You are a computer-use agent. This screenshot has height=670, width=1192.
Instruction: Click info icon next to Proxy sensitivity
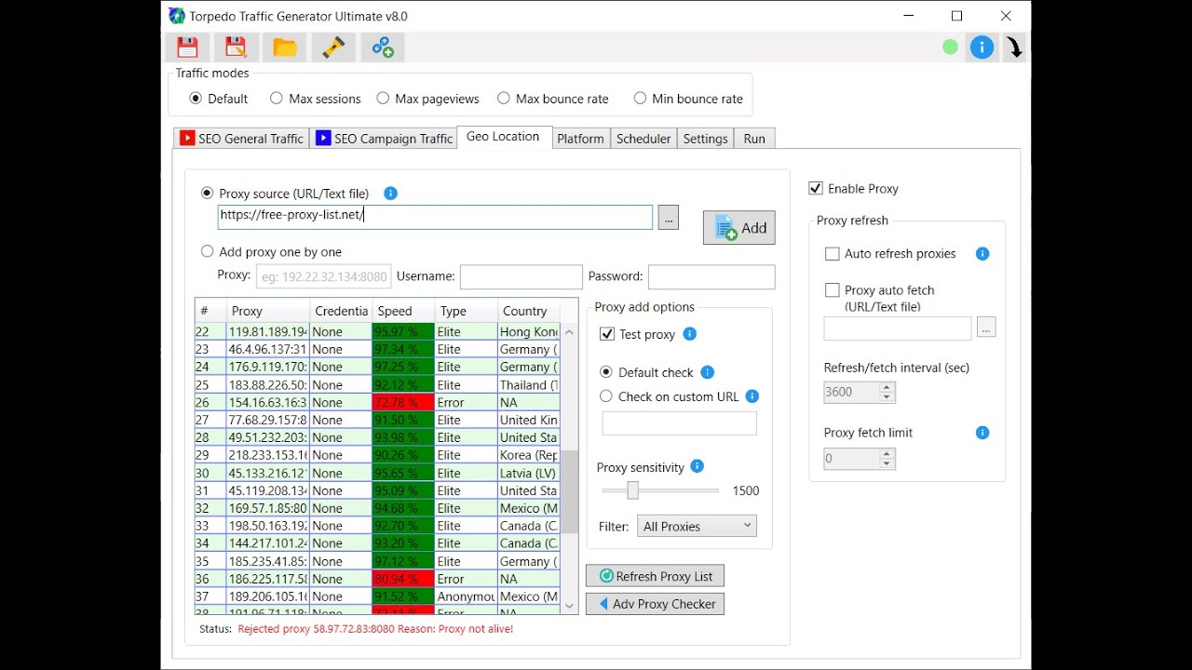[x=698, y=466]
